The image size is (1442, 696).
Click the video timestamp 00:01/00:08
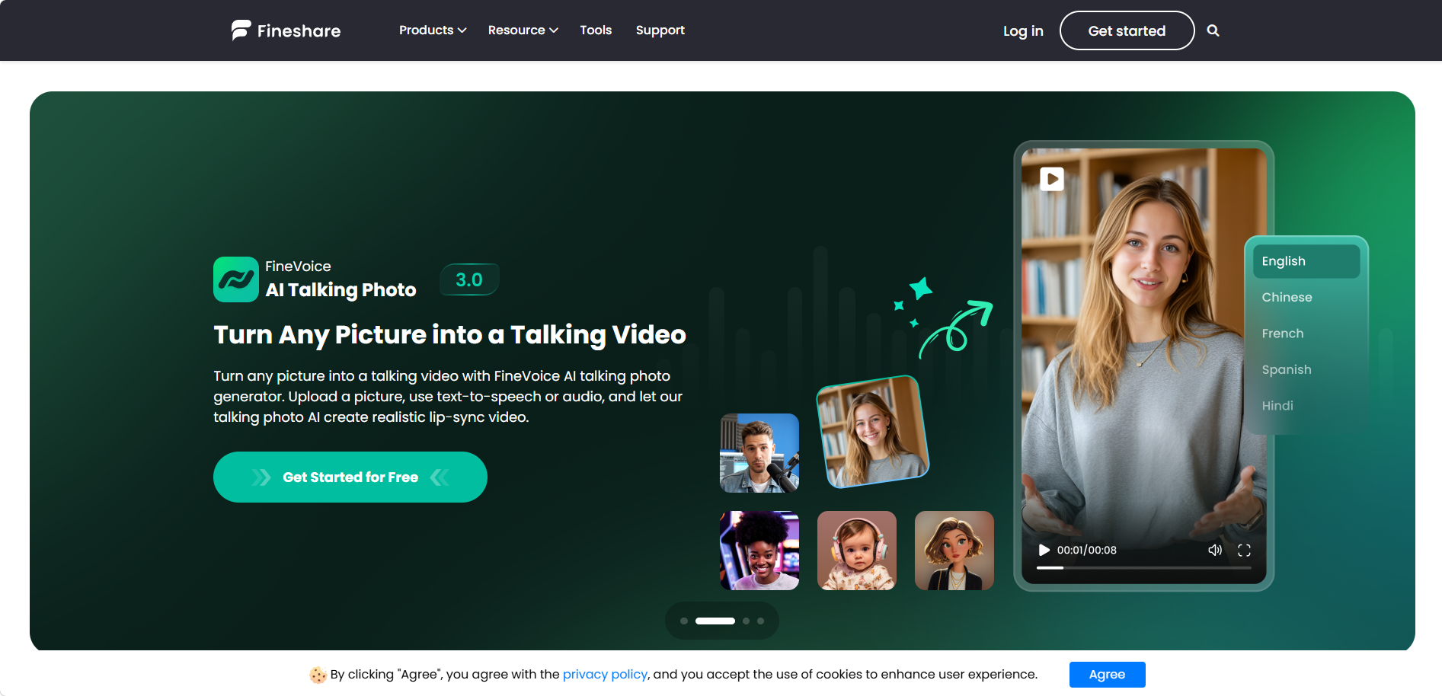1086,550
